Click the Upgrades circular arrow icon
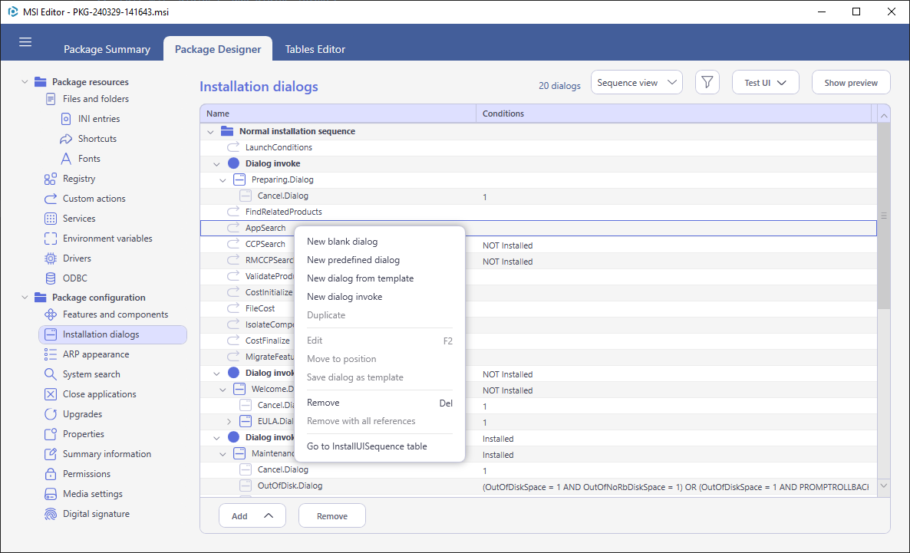 (51, 414)
